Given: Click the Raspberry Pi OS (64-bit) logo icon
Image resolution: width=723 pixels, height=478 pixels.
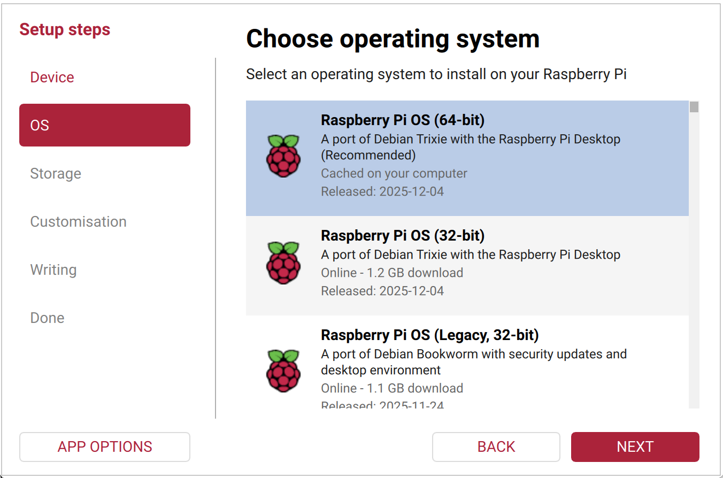Looking at the screenshot, I should pos(283,156).
